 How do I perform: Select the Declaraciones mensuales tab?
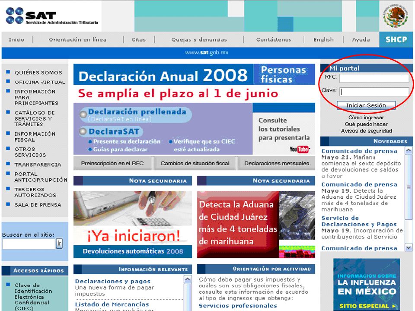click(x=277, y=163)
